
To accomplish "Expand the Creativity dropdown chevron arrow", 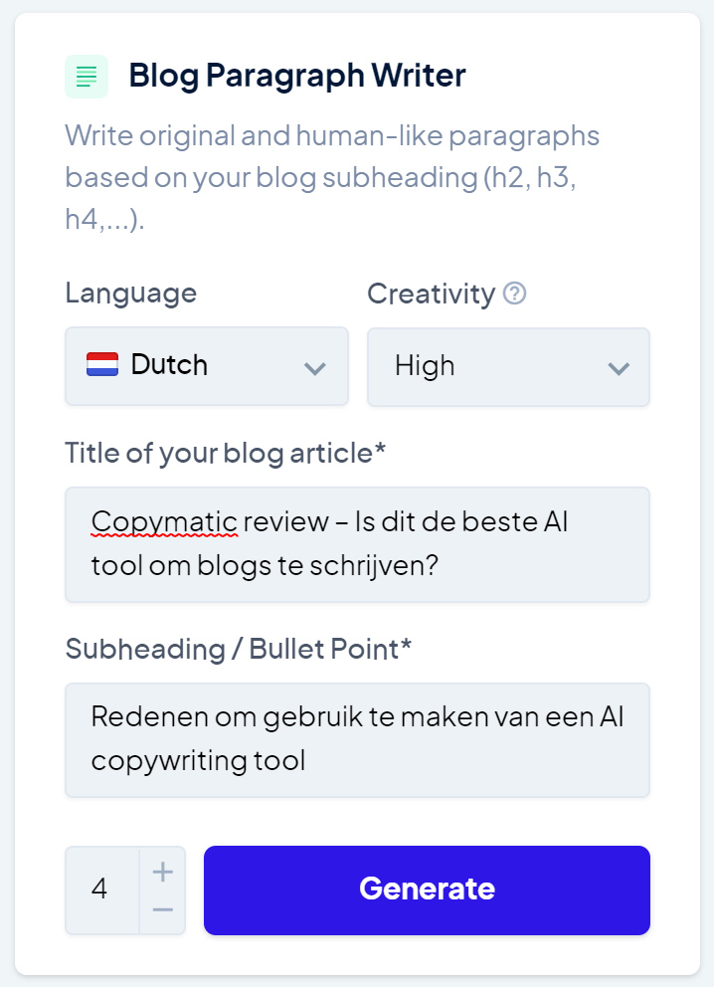I will [618, 368].
